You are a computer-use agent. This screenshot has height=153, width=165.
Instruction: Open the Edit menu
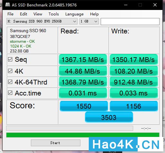pos(23,14)
